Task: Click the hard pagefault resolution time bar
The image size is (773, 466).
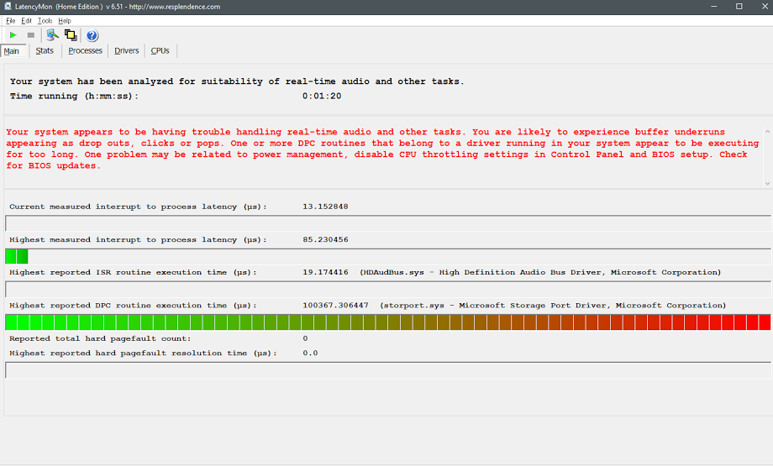Action: [x=388, y=370]
